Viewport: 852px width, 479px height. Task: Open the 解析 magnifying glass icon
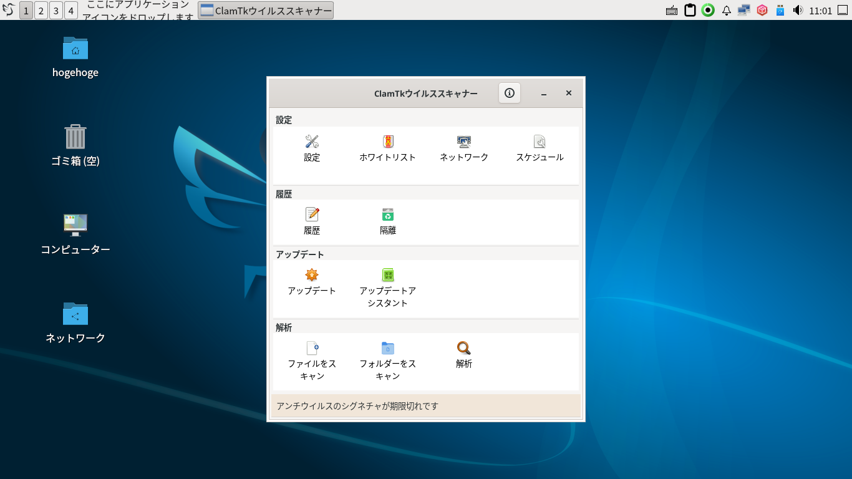coord(464,348)
